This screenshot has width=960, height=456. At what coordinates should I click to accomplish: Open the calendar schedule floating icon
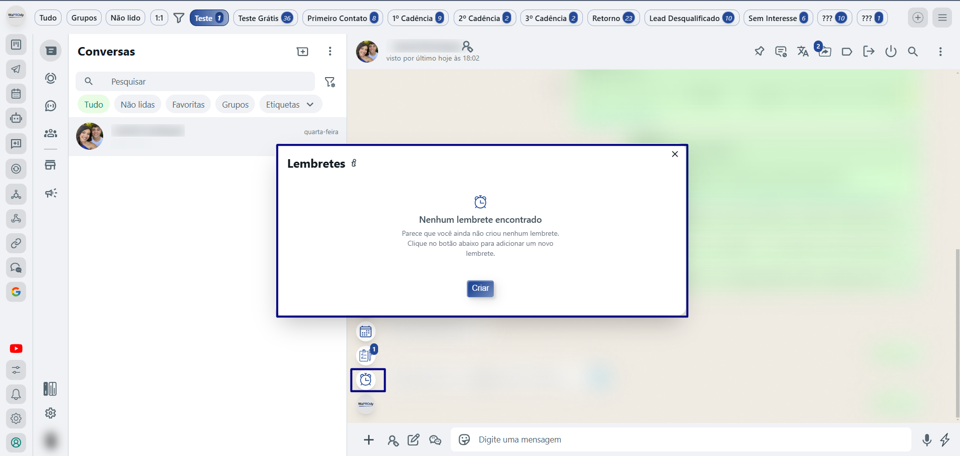pyautogui.click(x=366, y=332)
